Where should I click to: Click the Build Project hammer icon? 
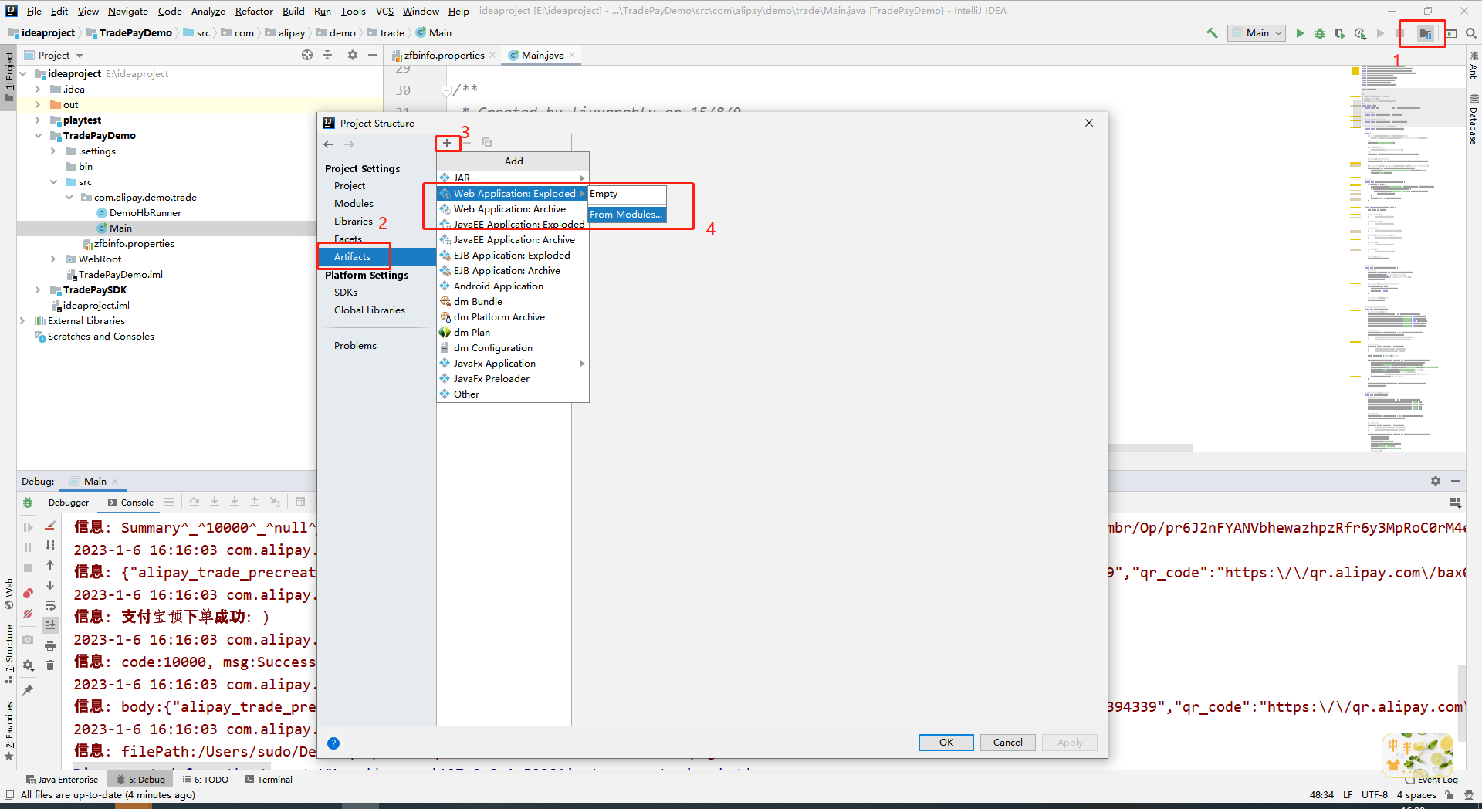click(x=1212, y=33)
